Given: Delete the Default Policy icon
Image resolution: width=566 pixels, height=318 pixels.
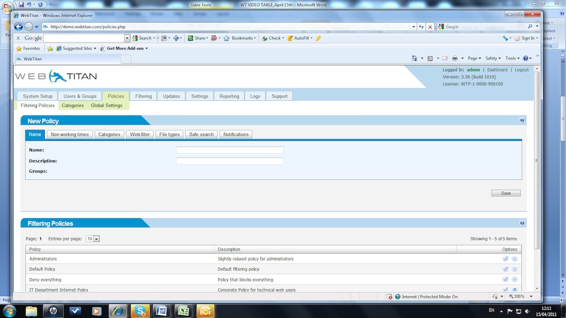Looking at the screenshot, I should (515, 269).
